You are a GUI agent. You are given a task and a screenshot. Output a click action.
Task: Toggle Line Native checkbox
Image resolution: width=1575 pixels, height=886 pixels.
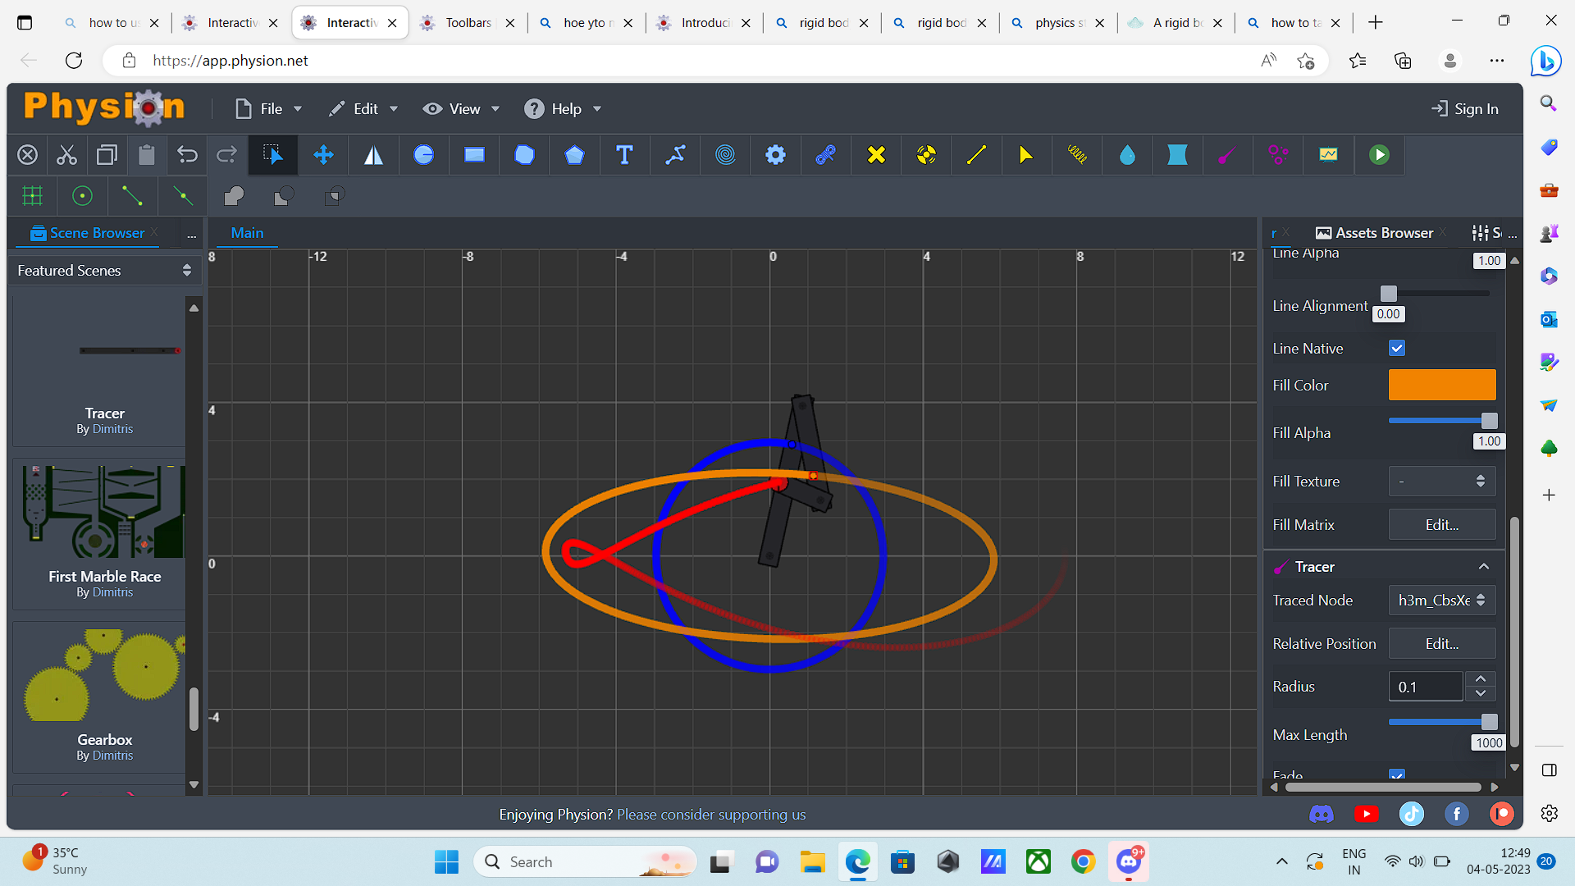(x=1398, y=349)
